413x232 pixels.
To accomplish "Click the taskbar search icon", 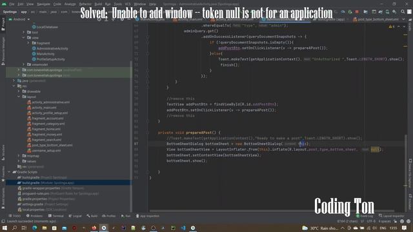I will pos(14,227).
